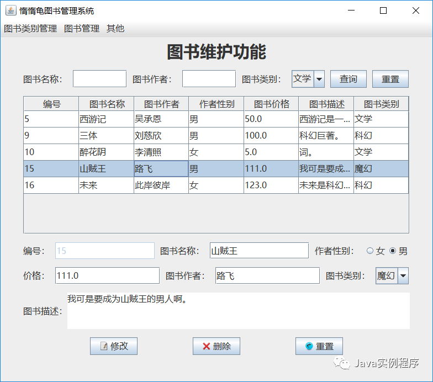The width and height of the screenshot is (433, 382).
Task: Click the disabled 编号 field showing 15
Action: 105,251
